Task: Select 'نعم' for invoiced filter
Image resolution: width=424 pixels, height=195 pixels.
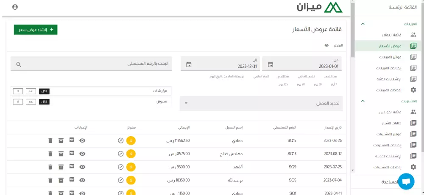Action: [x=31, y=102]
